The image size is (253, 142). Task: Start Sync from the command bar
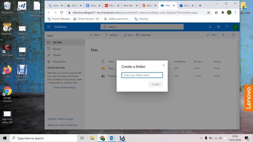click(x=128, y=35)
